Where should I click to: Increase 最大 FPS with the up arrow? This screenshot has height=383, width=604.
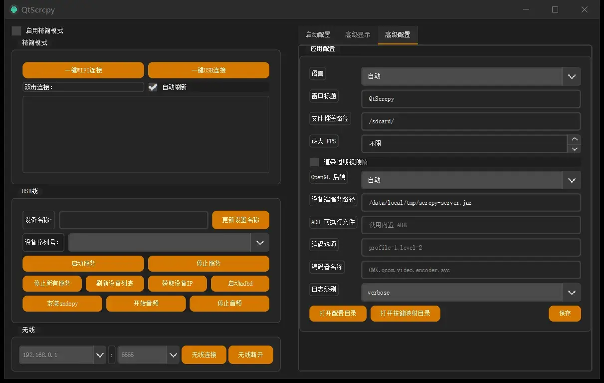(575, 139)
